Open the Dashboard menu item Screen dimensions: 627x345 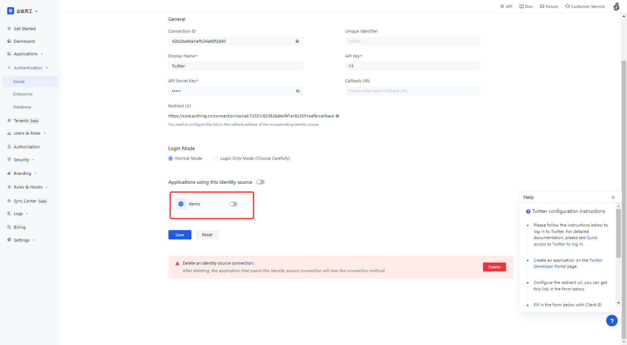click(x=24, y=41)
